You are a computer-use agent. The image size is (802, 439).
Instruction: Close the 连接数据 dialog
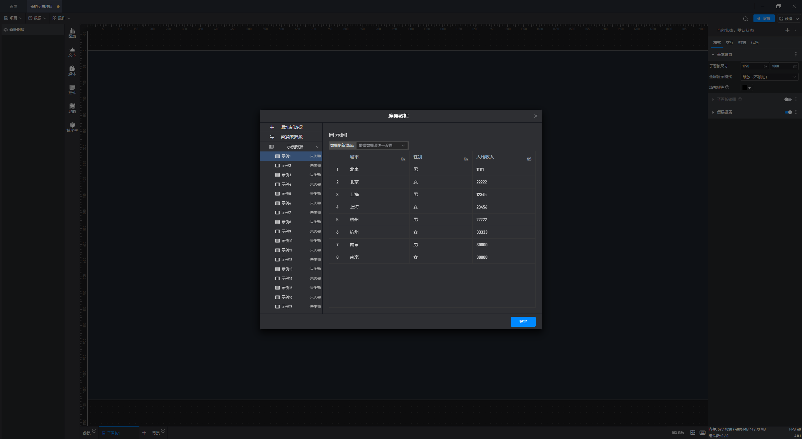[x=535, y=116]
